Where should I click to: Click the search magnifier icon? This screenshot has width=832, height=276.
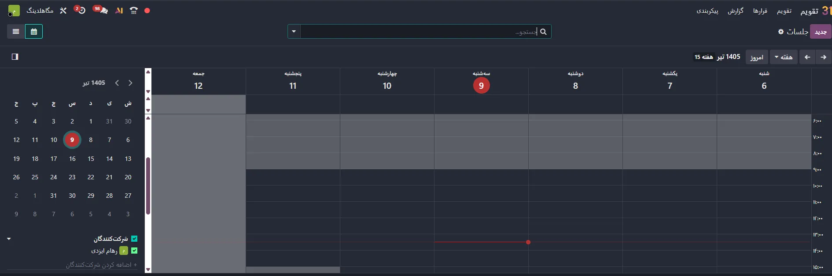(544, 32)
